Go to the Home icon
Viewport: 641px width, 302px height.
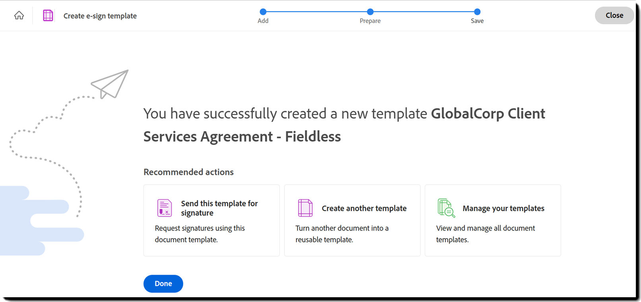tap(19, 15)
